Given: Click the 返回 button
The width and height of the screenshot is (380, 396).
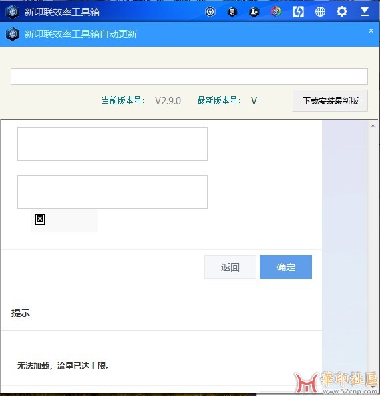Looking at the screenshot, I should [230, 267].
